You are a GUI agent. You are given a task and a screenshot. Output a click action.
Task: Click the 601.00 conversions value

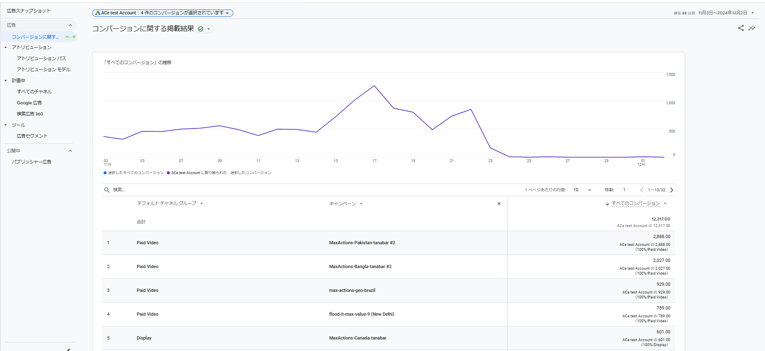(663, 332)
